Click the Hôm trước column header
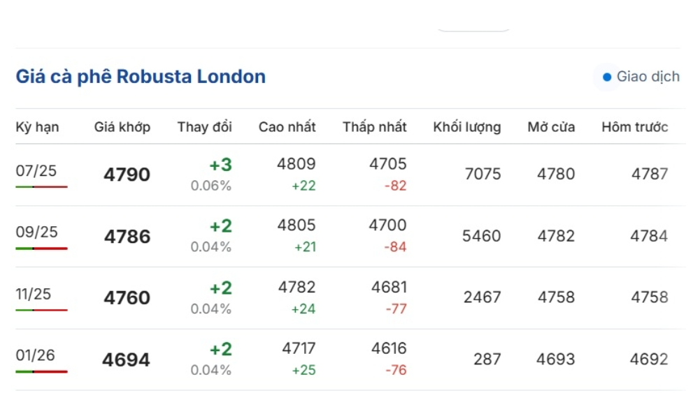Screen dimensions: 700x400 [x=635, y=127]
